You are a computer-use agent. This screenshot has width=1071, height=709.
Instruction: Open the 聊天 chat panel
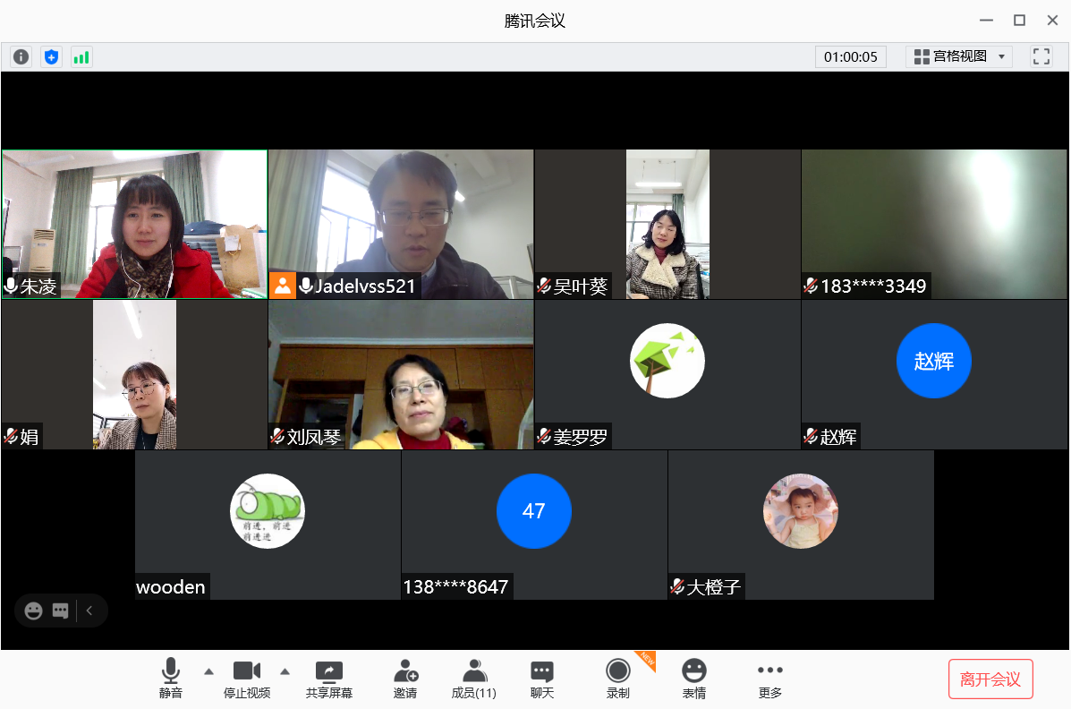click(x=542, y=679)
